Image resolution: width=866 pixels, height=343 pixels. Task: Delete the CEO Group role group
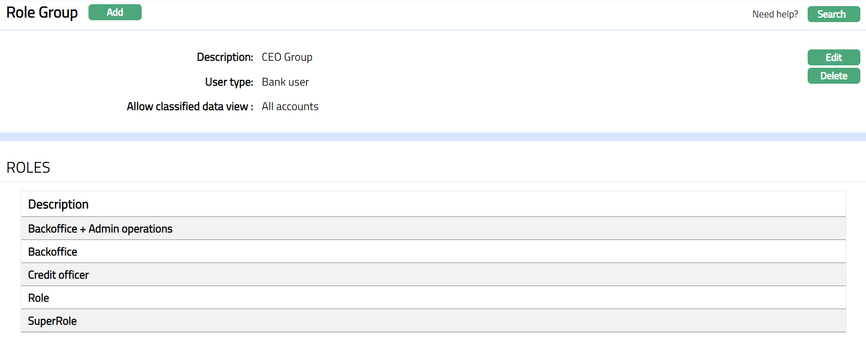coord(834,76)
